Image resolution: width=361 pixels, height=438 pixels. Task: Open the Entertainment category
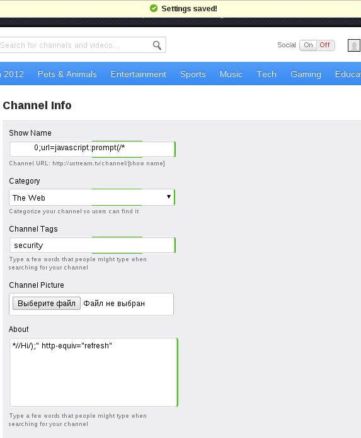(x=139, y=74)
